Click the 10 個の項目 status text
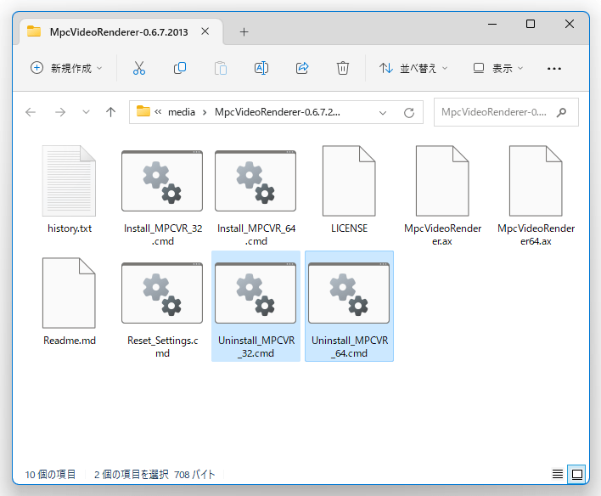This screenshot has height=496, width=601. [50, 475]
